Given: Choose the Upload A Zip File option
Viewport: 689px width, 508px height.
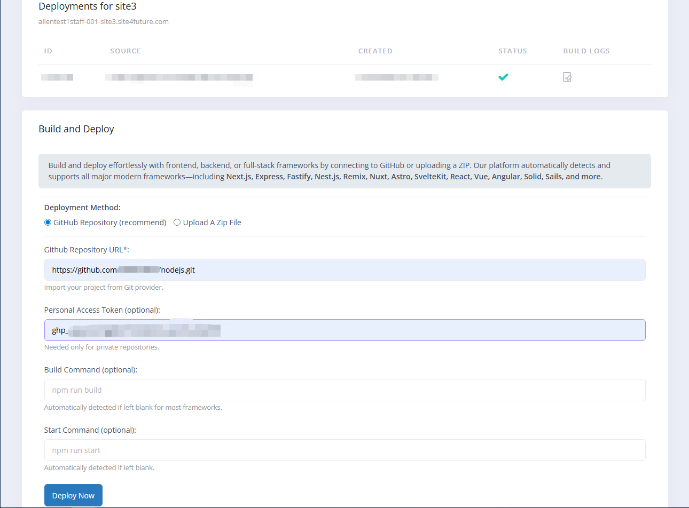Looking at the screenshot, I should [x=177, y=223].
